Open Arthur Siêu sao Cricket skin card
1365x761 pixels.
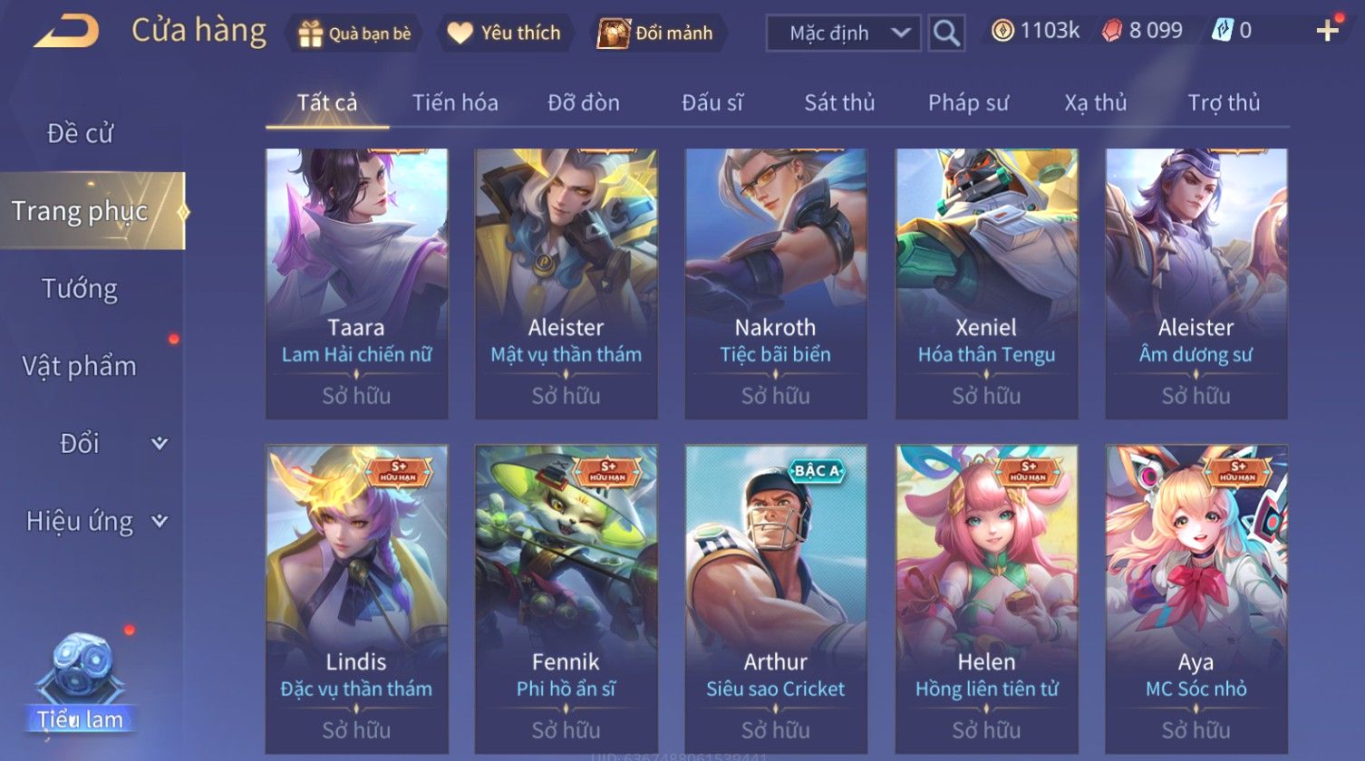tap(776, 599)
